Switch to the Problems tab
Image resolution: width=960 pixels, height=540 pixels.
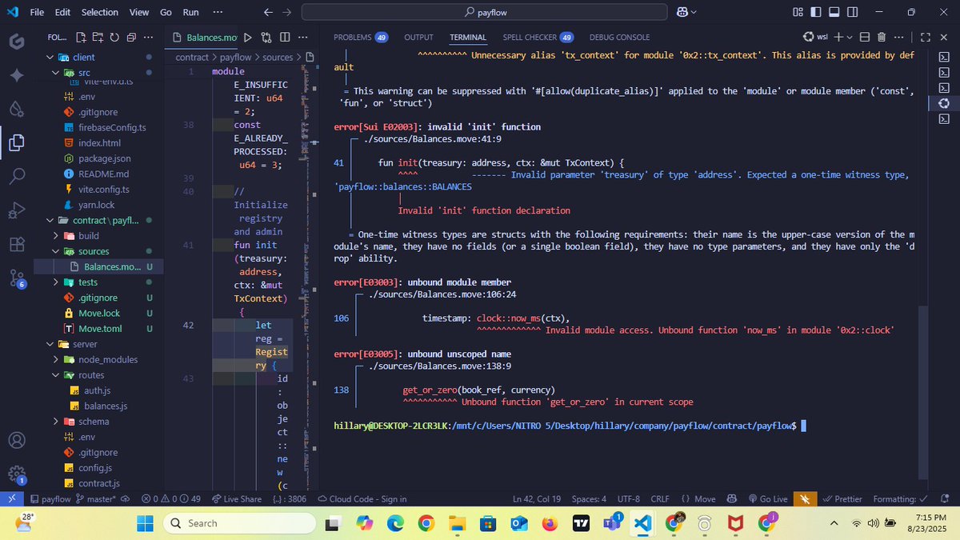point(360,37)
